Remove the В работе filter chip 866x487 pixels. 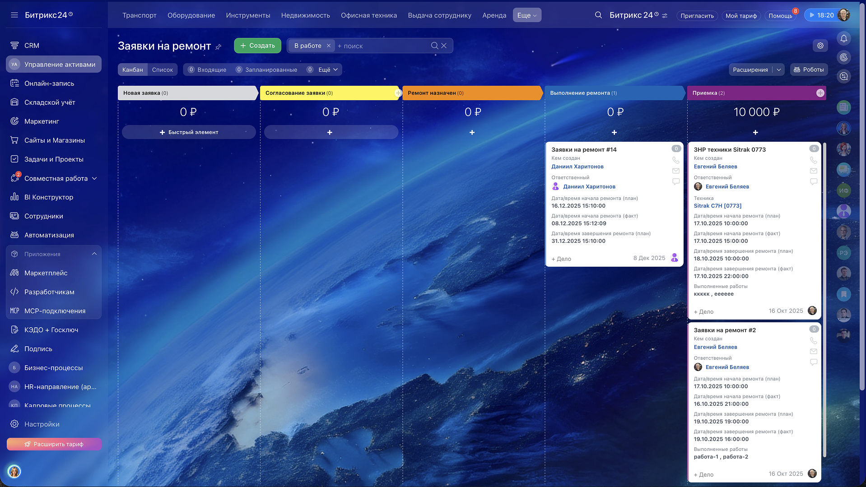pos(329,46)
